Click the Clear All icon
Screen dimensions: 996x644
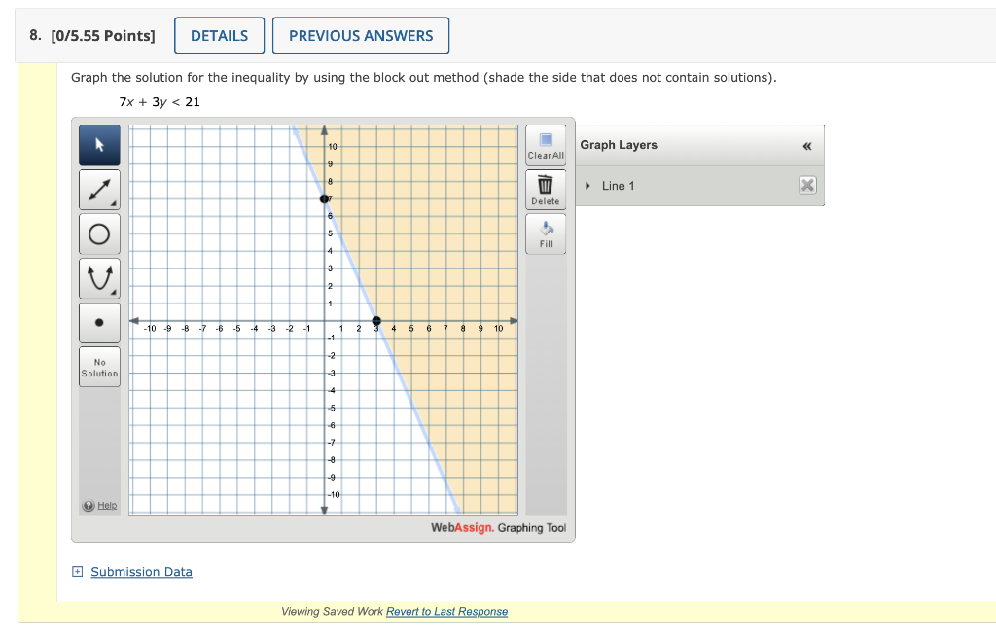click(546, 141)
